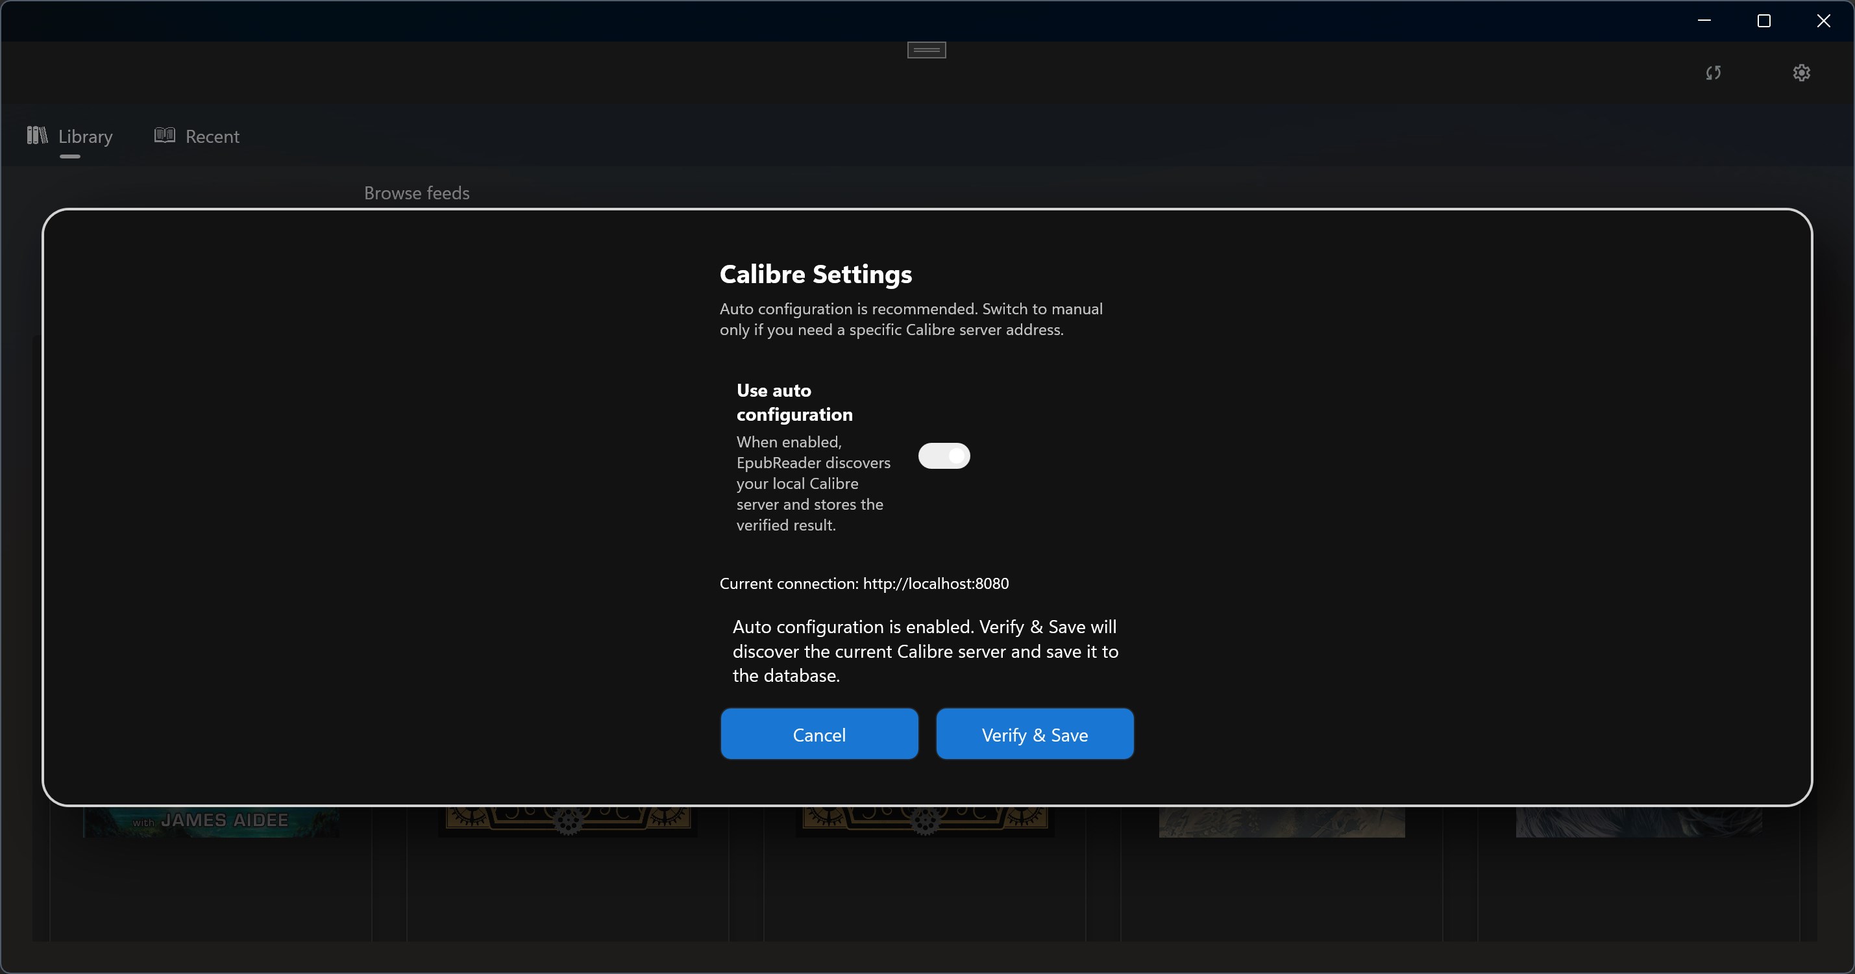Click the sync refresh icon
Screen dimensions: 1855x974
(x=1714, y=73)
